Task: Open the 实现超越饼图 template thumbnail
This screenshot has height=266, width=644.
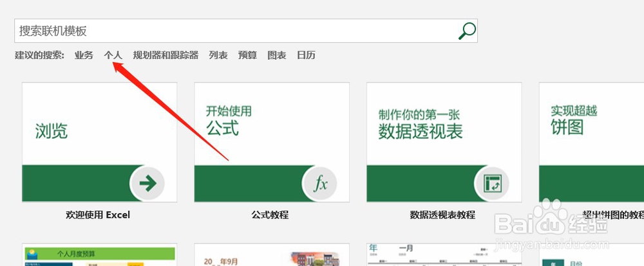Action: click(591, 142)
